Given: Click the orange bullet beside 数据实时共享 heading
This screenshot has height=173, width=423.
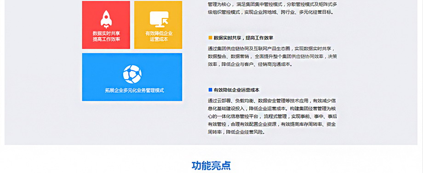Looking at the screenshot, I should pos(211,38).
